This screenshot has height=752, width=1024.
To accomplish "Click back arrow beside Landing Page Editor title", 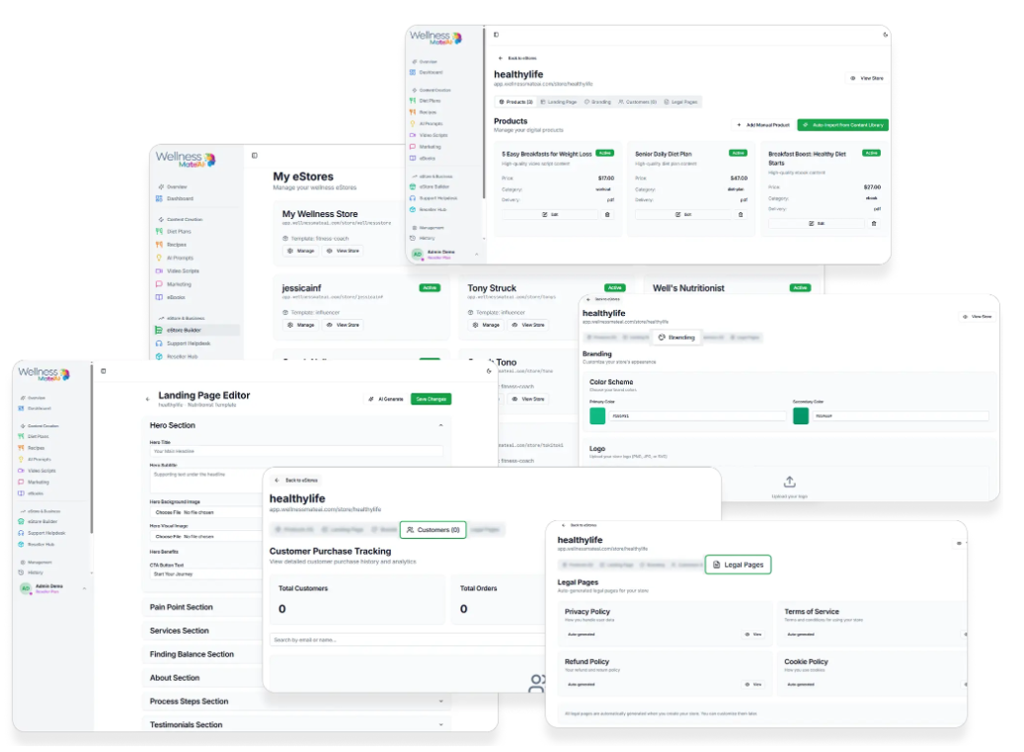I will [147, 399].
